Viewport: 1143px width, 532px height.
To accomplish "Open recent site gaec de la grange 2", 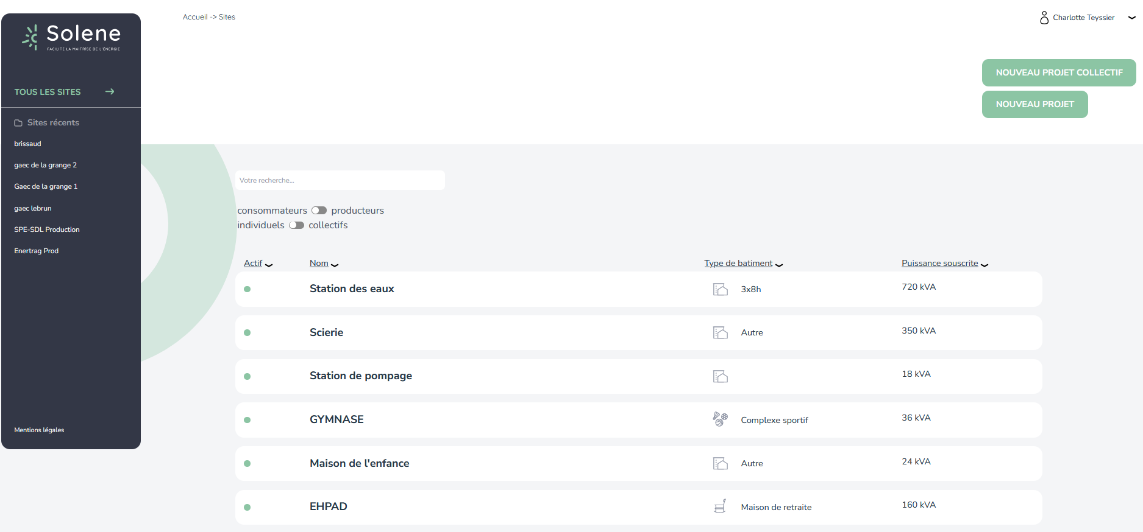I will [x=46, y=165].
